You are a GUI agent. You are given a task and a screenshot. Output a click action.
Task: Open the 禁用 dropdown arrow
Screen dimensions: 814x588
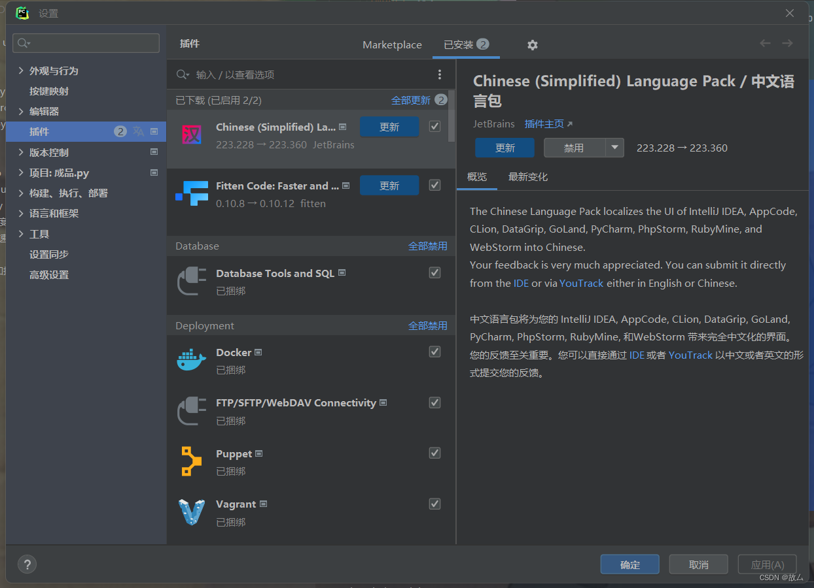[x=614, y=148]
